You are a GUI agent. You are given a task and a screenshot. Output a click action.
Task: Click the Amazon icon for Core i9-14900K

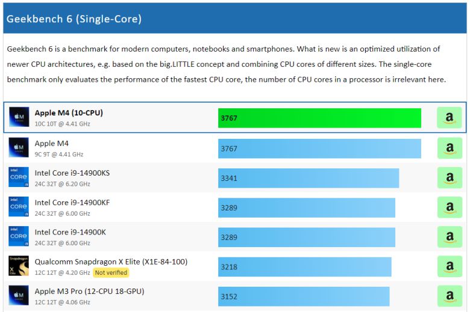point(450,236)
